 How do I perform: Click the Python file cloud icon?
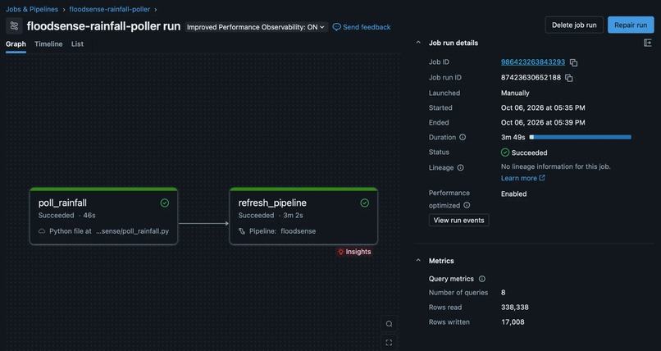pyautogui.click(x=42, y=231)
